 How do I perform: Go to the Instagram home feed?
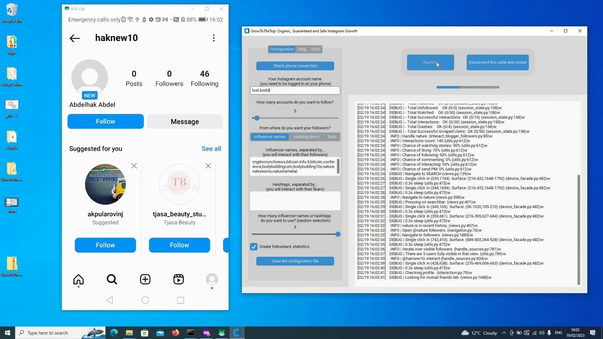[78, 280]
